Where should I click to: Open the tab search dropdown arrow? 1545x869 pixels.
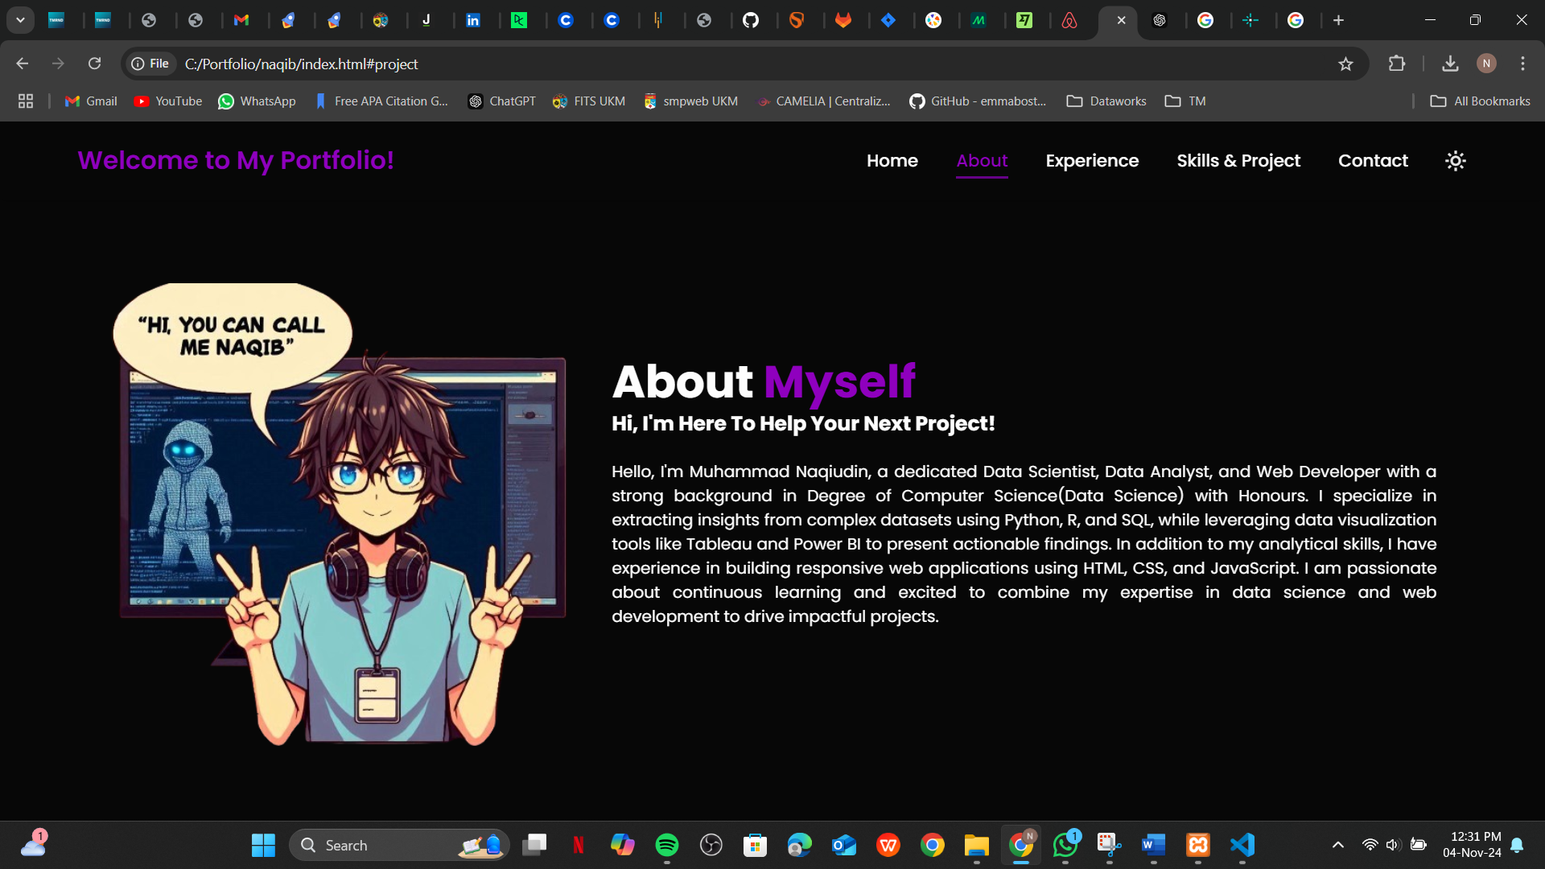(20, 20)
